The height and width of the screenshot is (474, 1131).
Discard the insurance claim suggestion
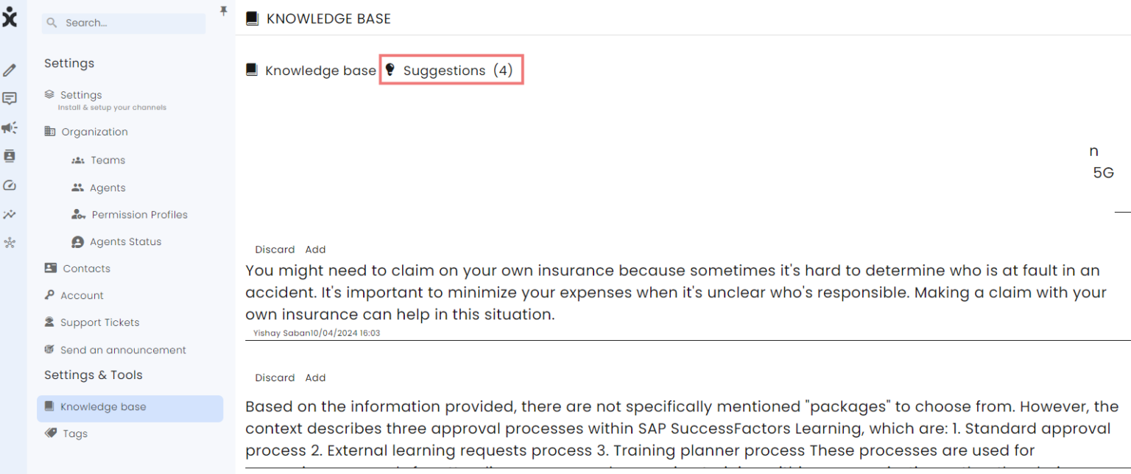tap(275, 249)
